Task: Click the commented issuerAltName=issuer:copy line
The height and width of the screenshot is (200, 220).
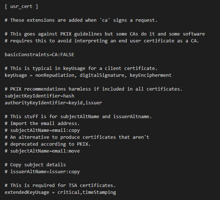Action: click(x=42, y=172)
